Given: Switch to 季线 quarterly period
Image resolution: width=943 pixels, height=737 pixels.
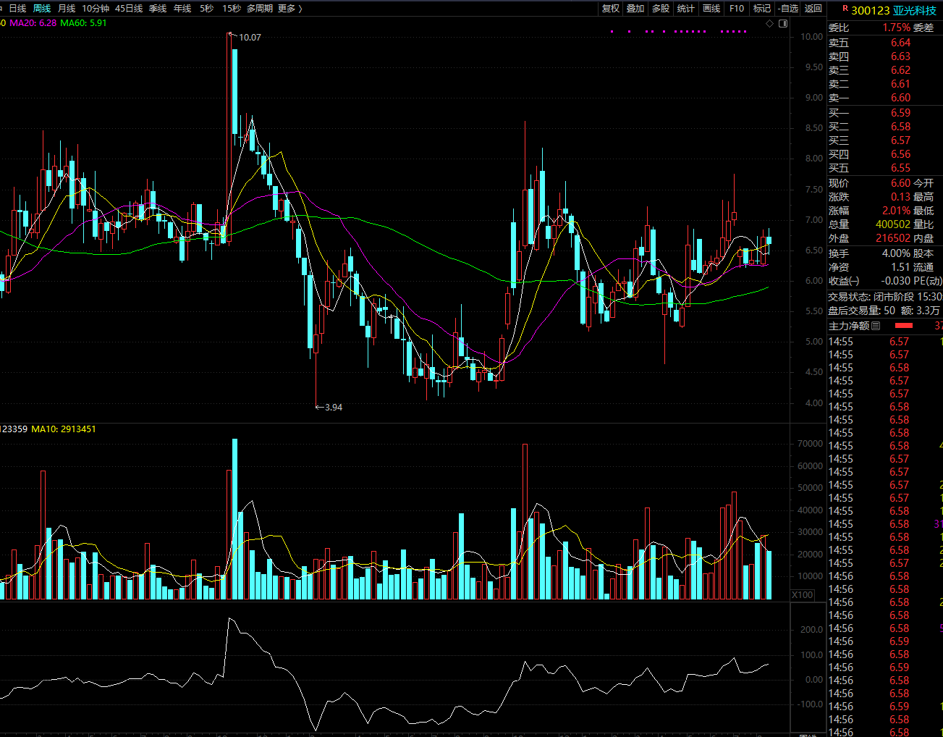Looking at the screenshot, I should pos(158,8).
